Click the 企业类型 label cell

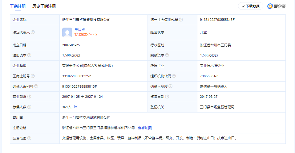(35, 66)
